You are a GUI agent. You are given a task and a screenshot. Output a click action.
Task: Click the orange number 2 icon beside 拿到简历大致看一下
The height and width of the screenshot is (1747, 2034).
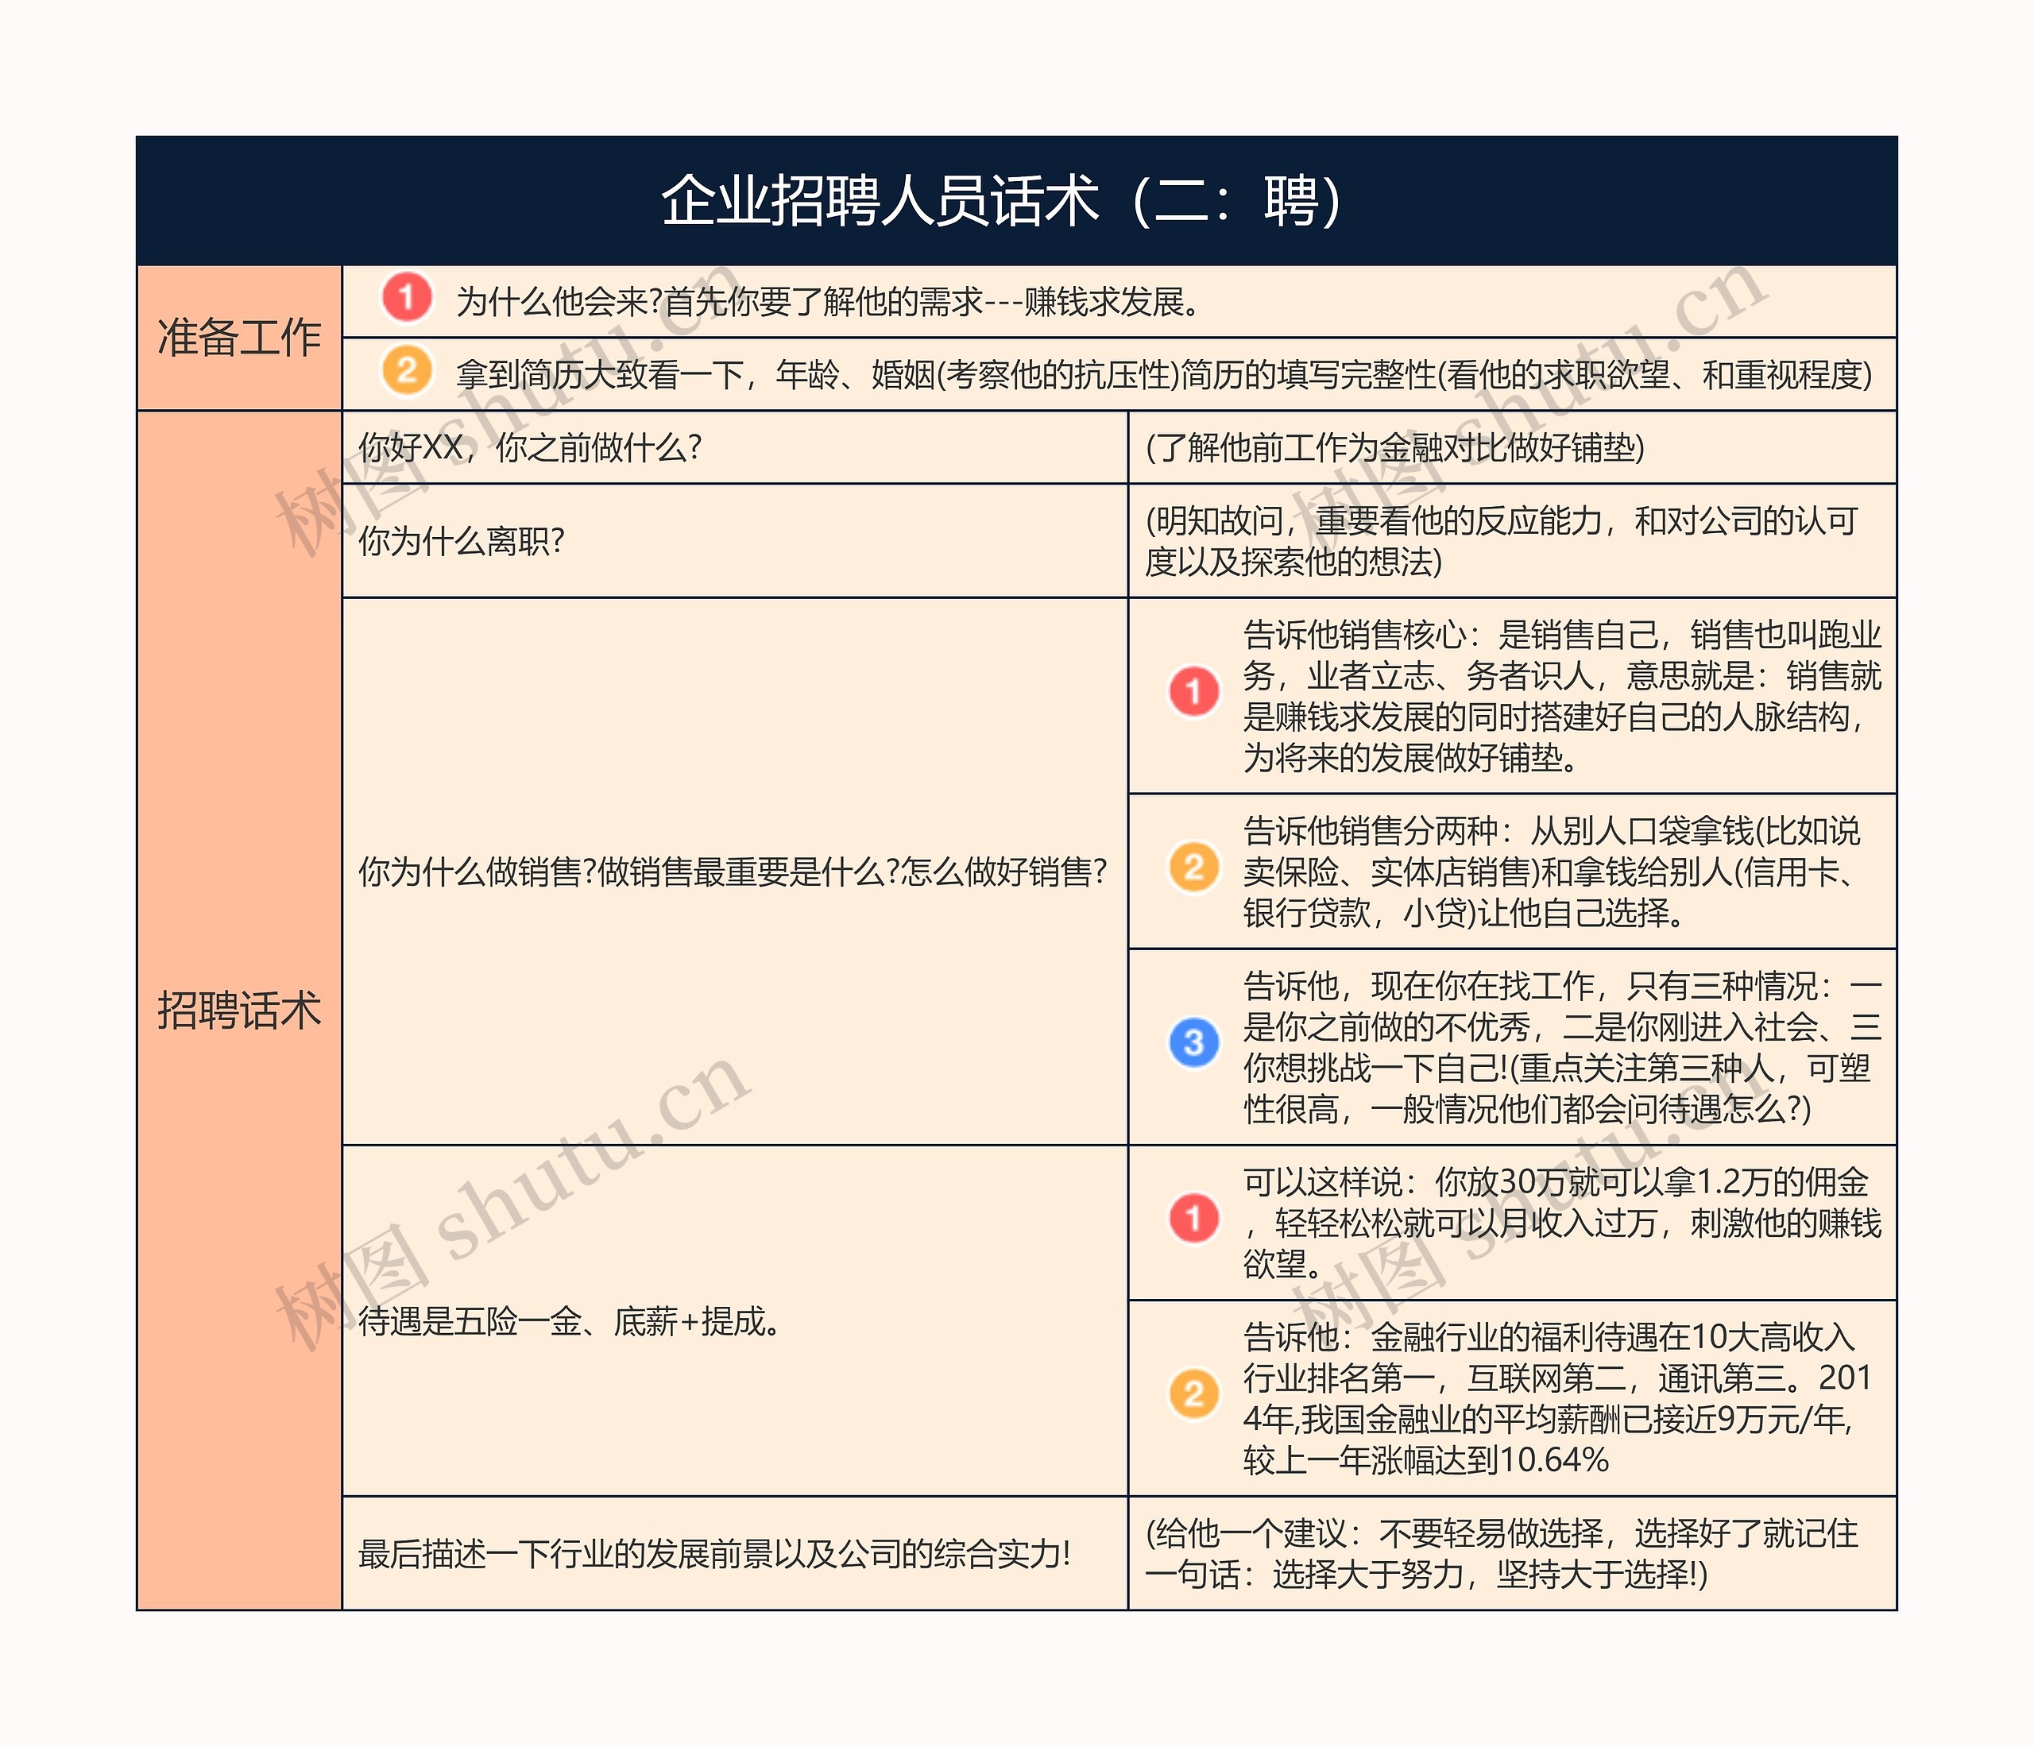click(407, 371)
